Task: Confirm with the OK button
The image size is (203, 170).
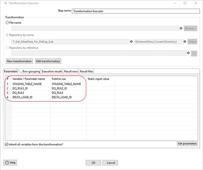Action: 93,163
